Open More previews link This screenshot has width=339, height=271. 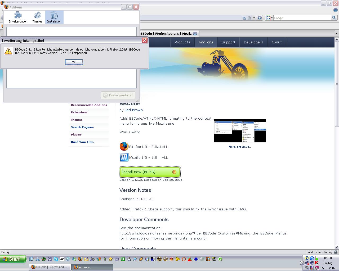(x=240, y=147)
